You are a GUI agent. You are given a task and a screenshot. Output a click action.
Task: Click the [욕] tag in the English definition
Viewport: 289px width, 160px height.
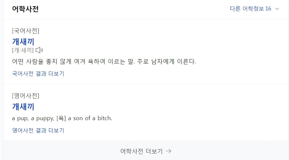pyautogui.click(x=61, y=118)
